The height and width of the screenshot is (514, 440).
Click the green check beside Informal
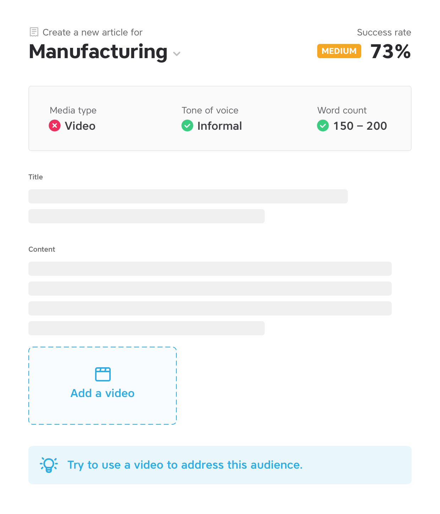click(x=187, y=125)
